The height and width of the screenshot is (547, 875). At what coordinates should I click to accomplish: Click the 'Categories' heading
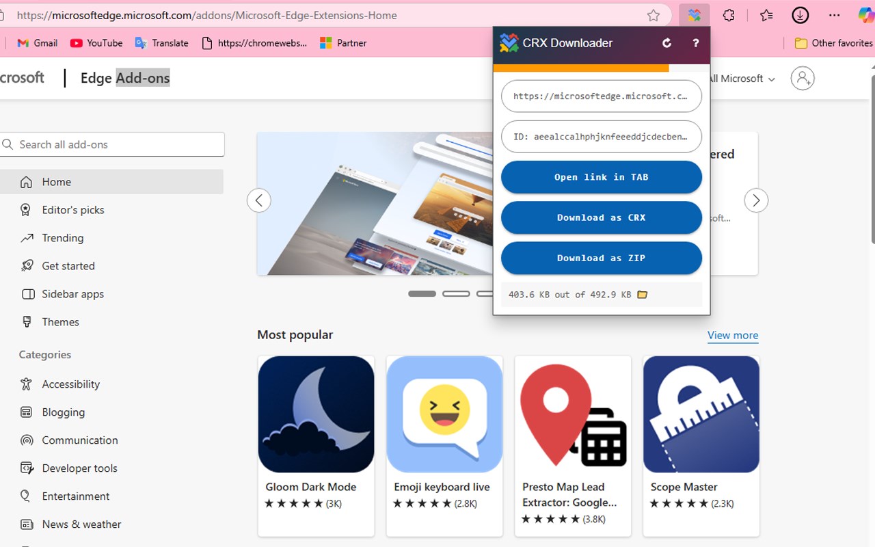45,354
